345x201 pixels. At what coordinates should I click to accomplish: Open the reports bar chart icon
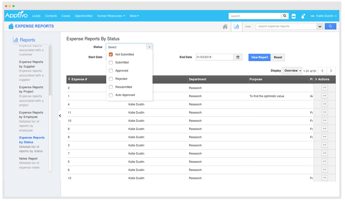point(237,26)
